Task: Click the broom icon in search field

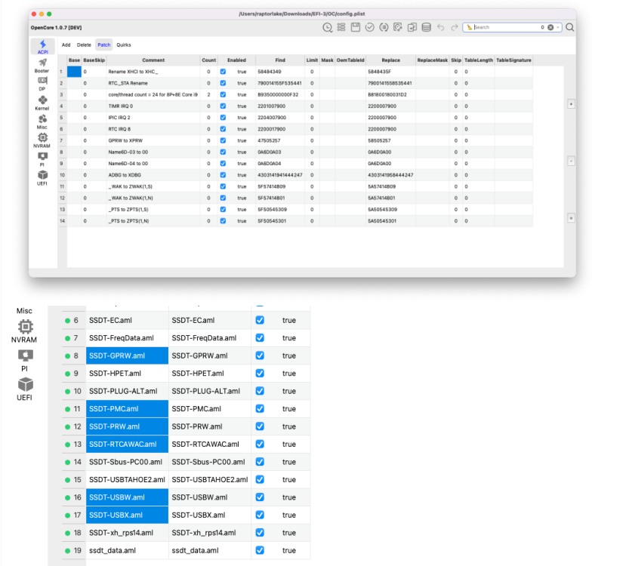Action: tap(470, 27)
